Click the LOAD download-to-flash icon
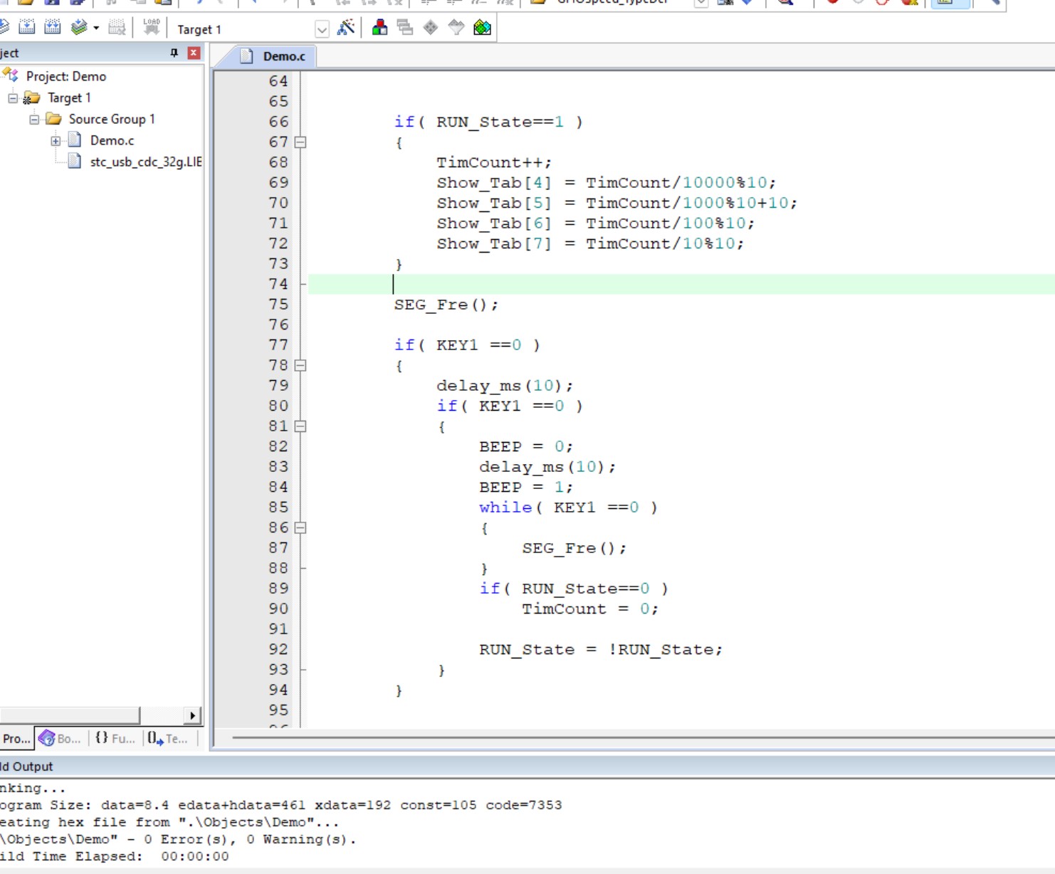 (x=152, y=28)
